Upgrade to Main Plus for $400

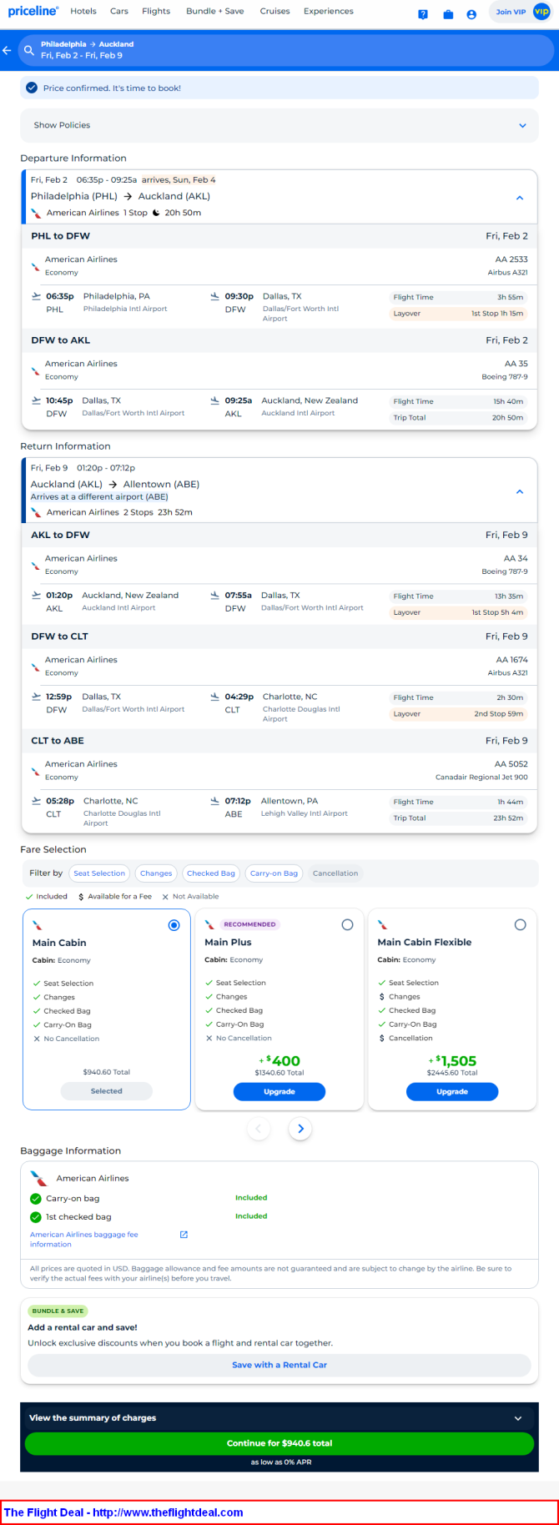coord(279,1091)
